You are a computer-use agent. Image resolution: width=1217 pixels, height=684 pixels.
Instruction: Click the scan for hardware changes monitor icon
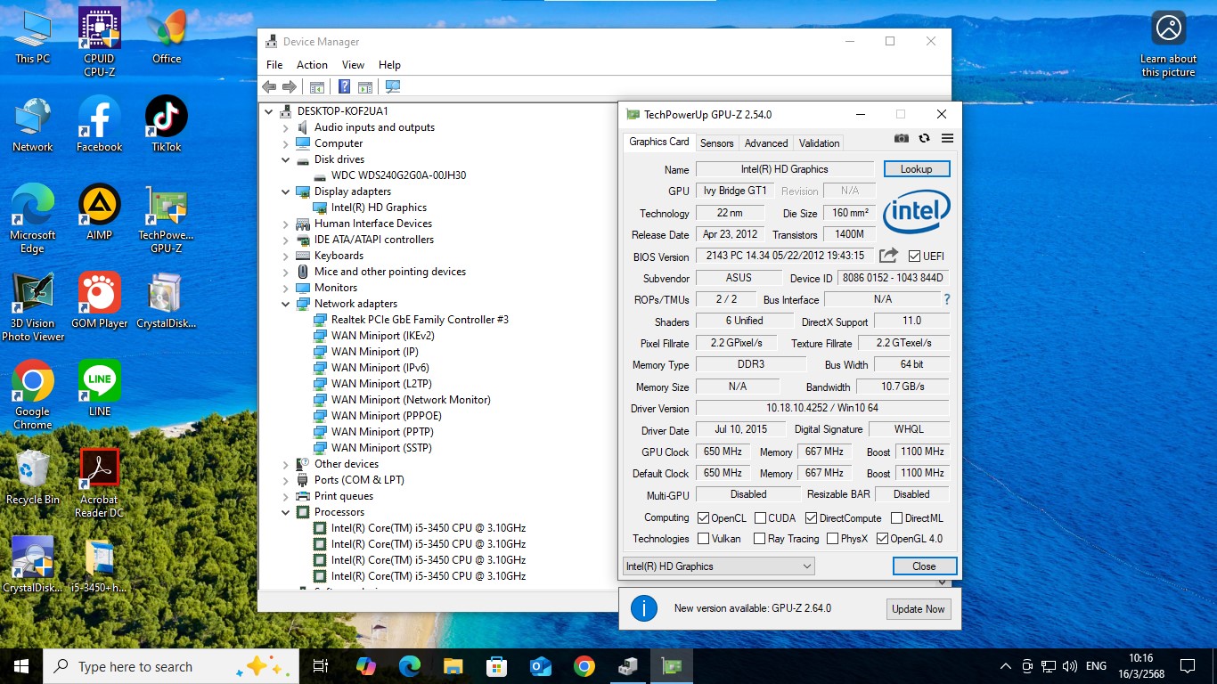392,86
